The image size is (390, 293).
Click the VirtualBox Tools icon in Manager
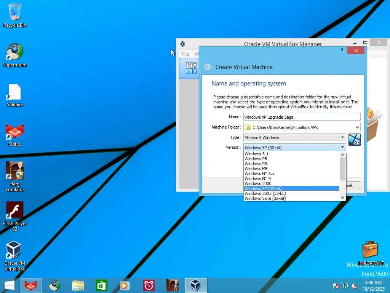point(192,68)
